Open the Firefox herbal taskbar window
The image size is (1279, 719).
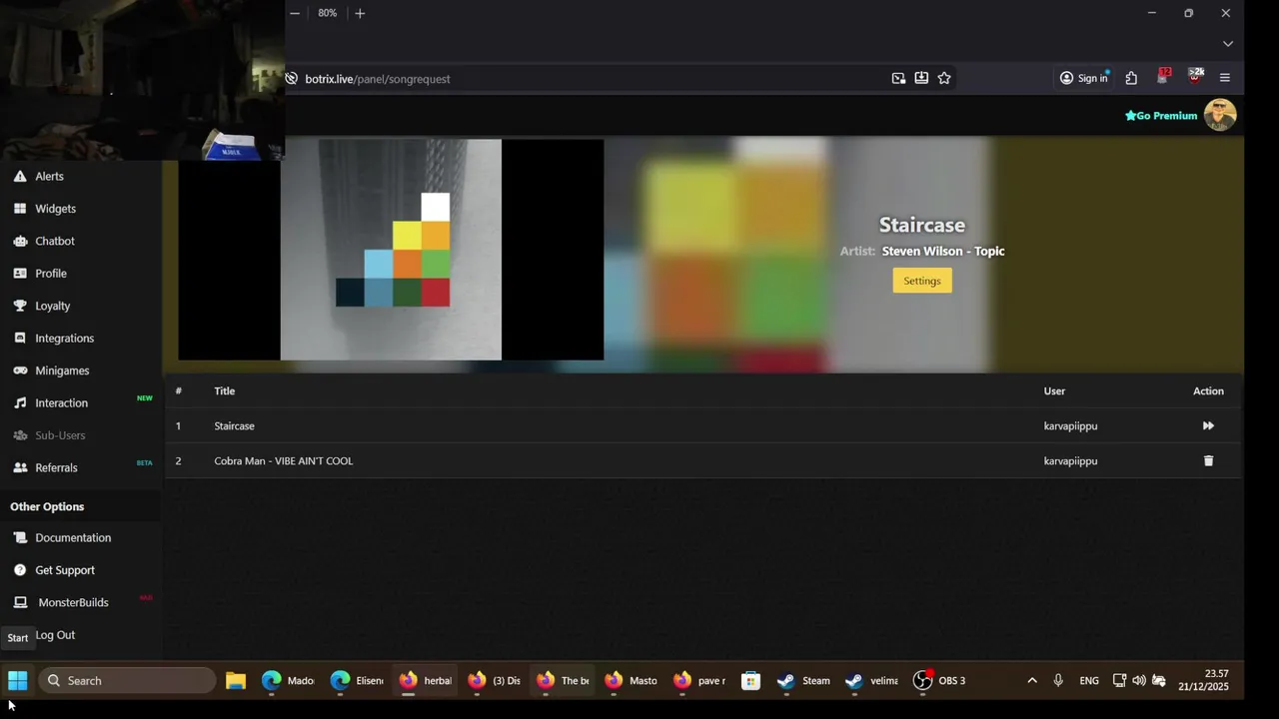[427, 681]
